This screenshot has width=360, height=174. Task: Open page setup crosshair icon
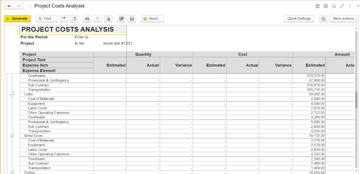pos(98,19)
